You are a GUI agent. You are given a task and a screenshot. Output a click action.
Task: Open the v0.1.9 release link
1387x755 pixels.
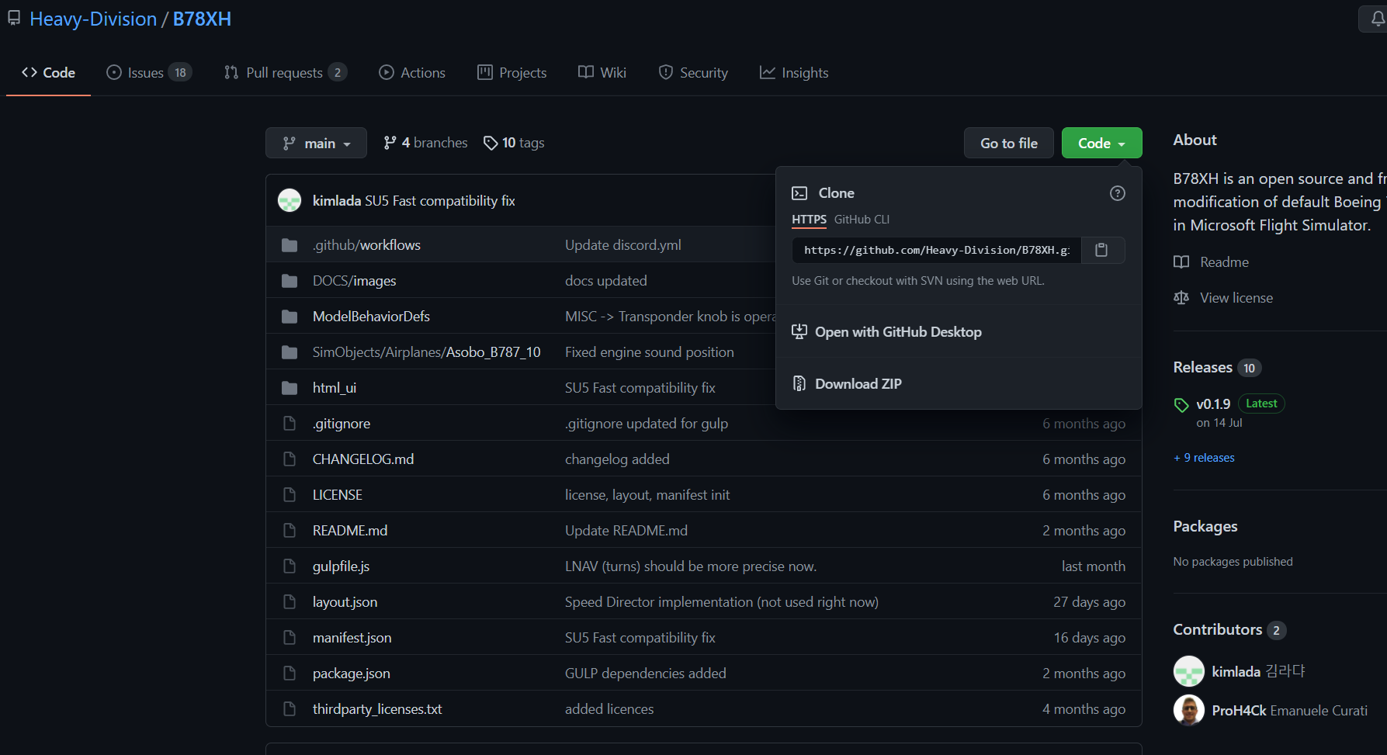(1213, 404)
